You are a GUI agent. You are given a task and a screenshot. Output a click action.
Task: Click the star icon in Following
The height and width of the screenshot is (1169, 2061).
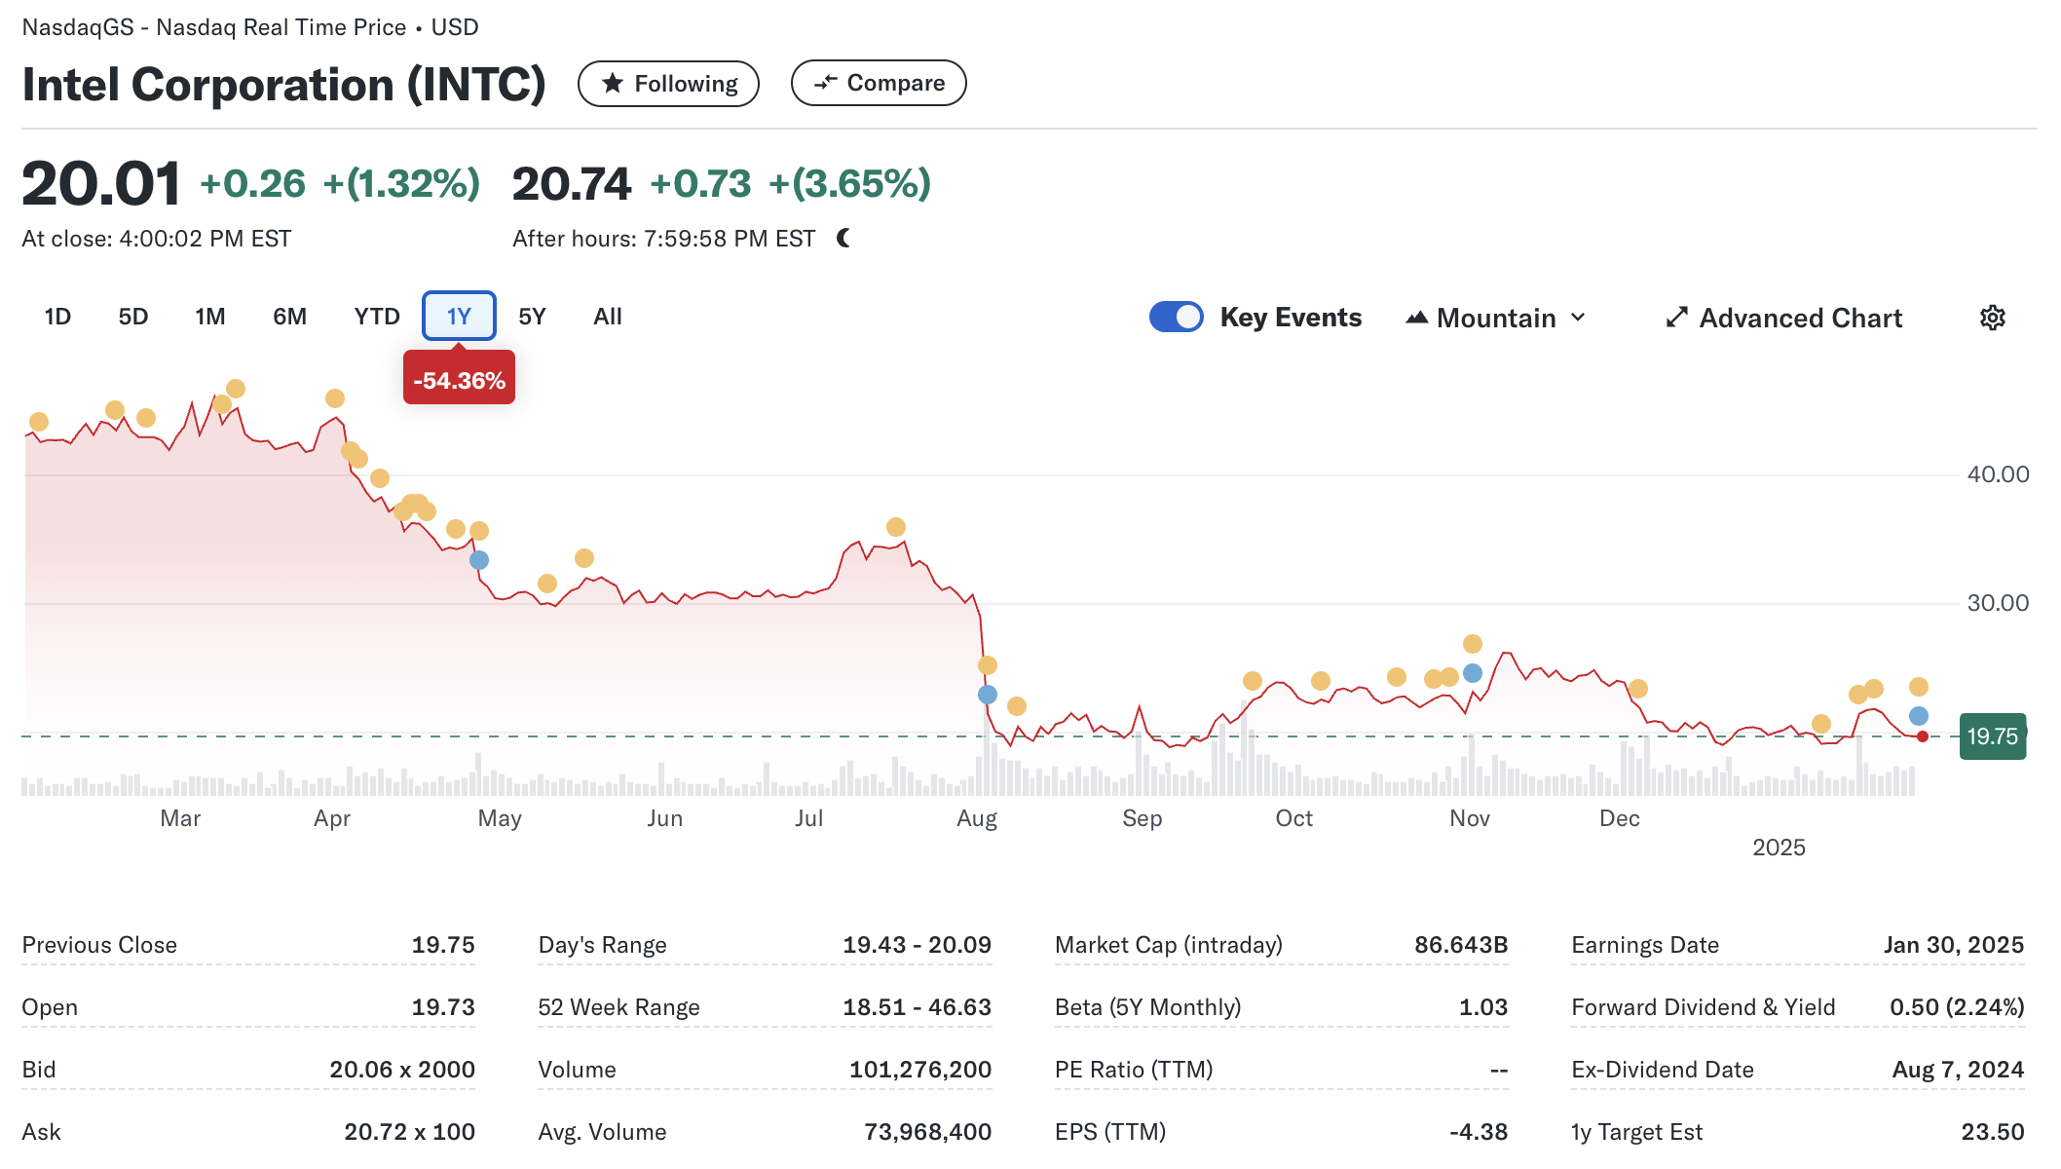[x=613, y=84]
